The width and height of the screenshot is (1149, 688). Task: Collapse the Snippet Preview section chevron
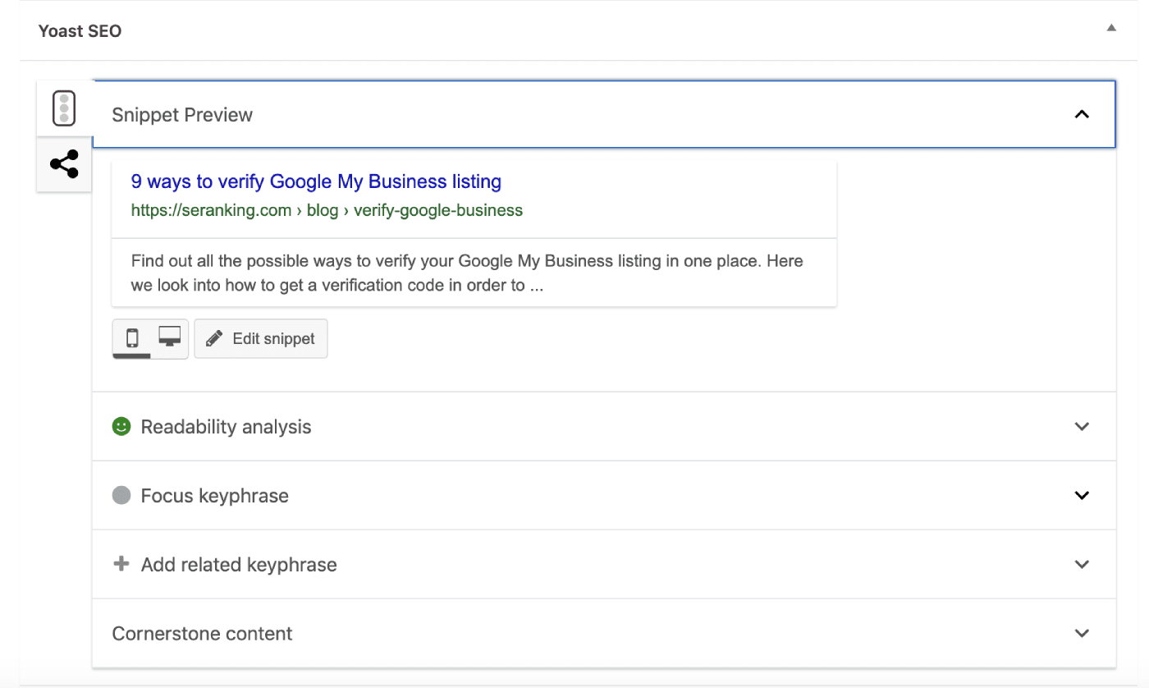coord(1082,114)
